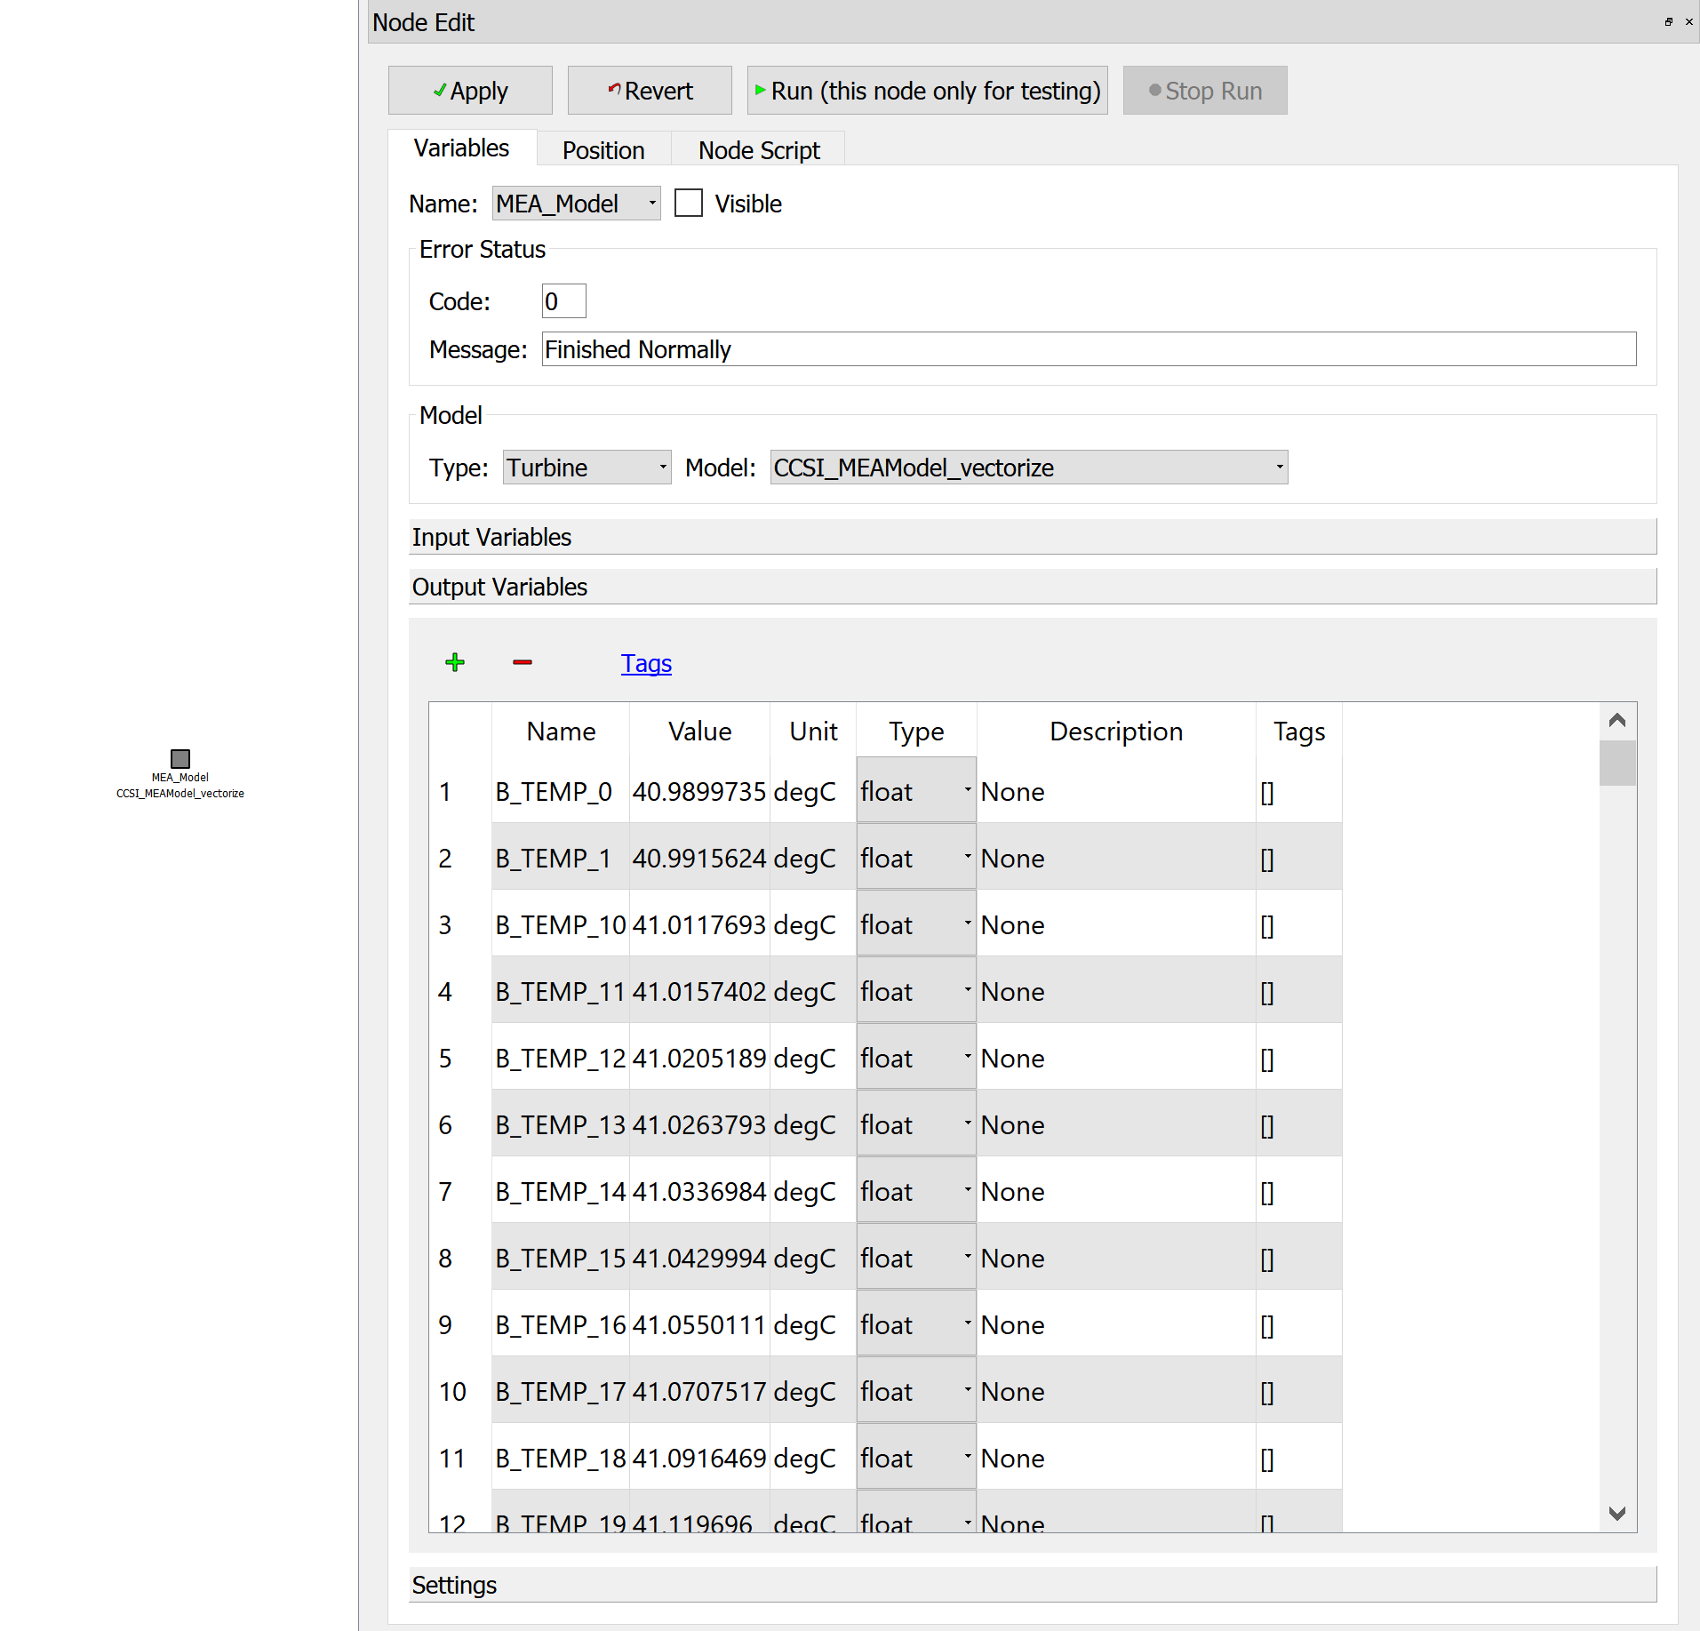The width and height of the screenshot is (1700, 1631).
Task: Open Type dropdown for B_TEMP_12
Action: (916, 1057)
